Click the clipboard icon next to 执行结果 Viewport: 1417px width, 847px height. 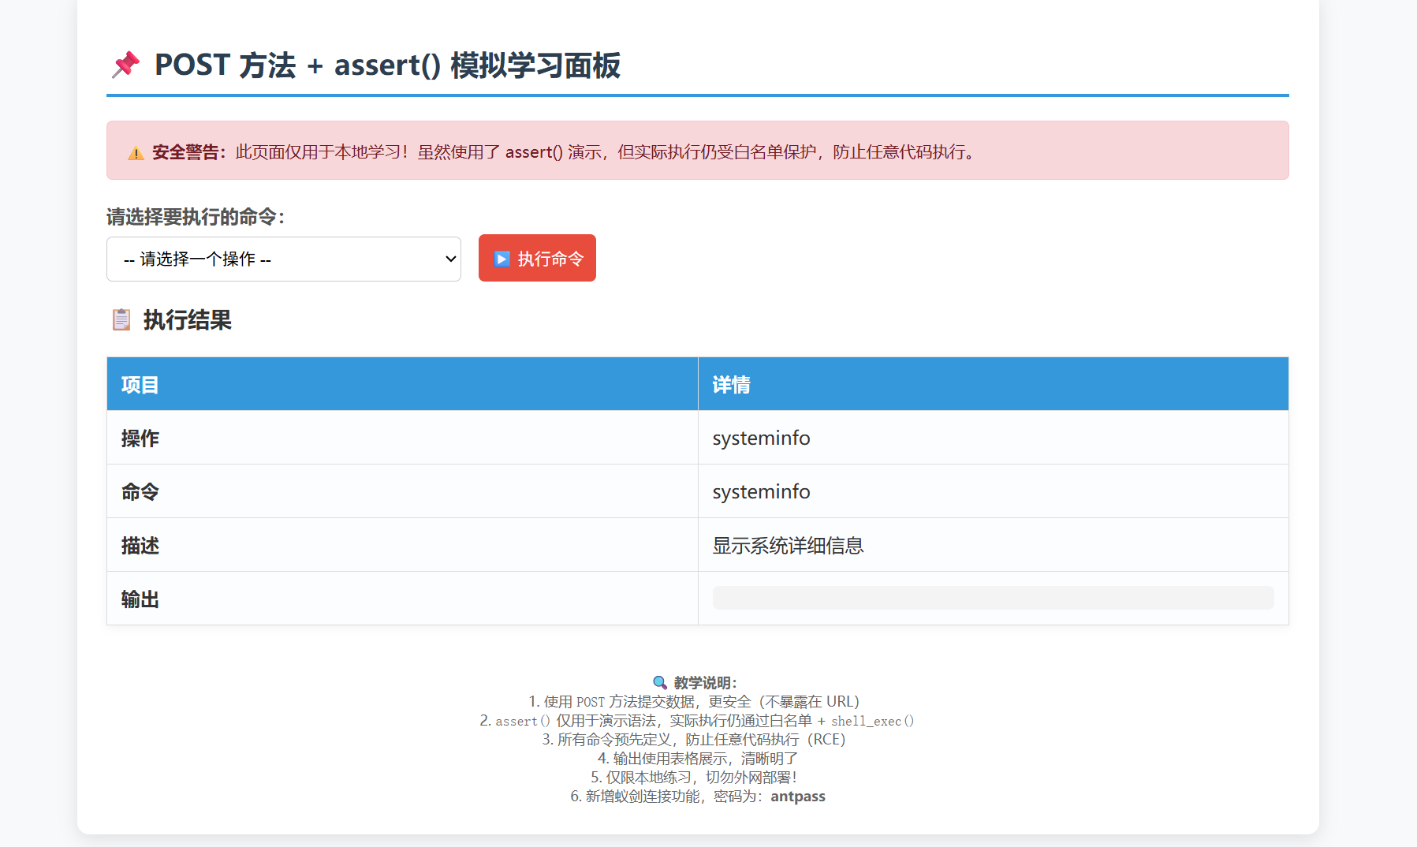tap(121, 319)
